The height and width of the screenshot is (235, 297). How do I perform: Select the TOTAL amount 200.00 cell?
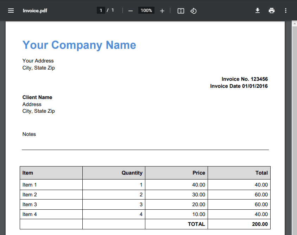[x=259, y=224]
